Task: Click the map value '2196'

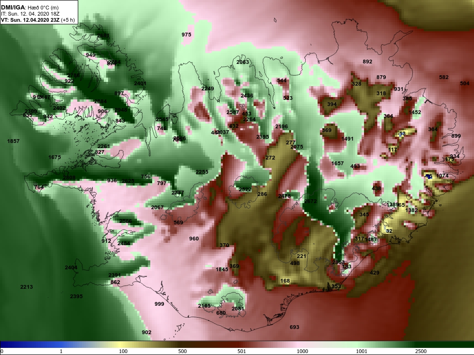Action: [282, 126]
